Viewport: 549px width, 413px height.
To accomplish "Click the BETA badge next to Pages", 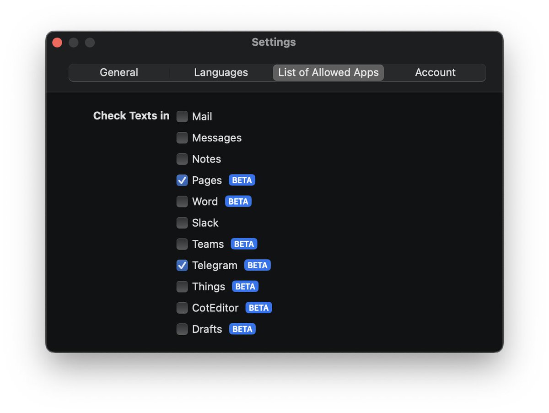I will pos(242,180).
